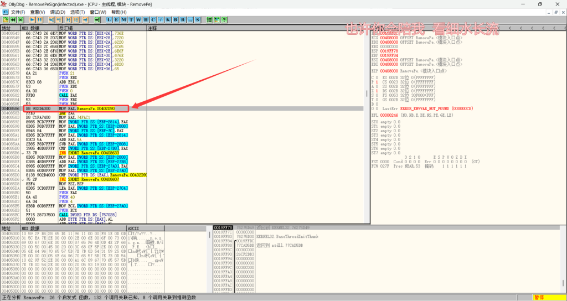Open the Log window (L button)
Viewport: 567px width, 301px height.
(x=109, y=20)
